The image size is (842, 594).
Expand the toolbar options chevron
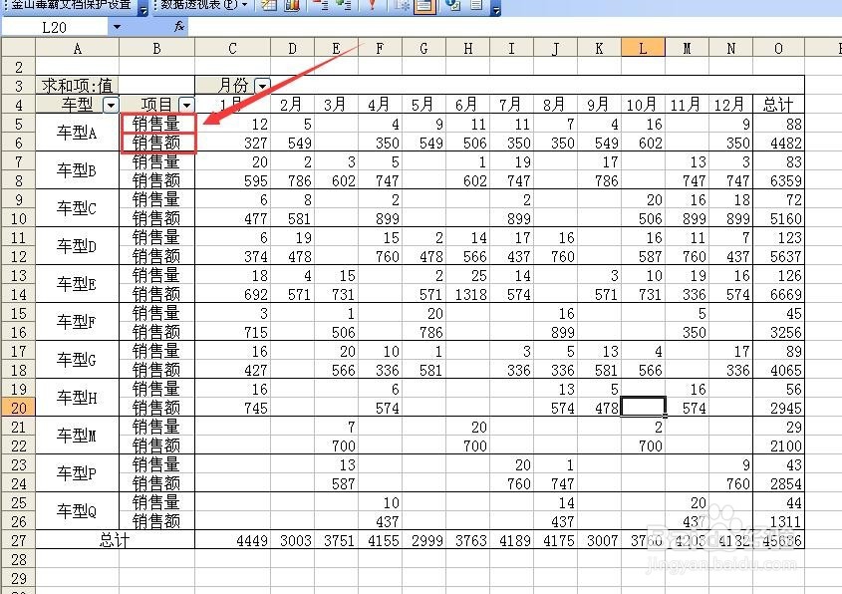pos(497,10)
